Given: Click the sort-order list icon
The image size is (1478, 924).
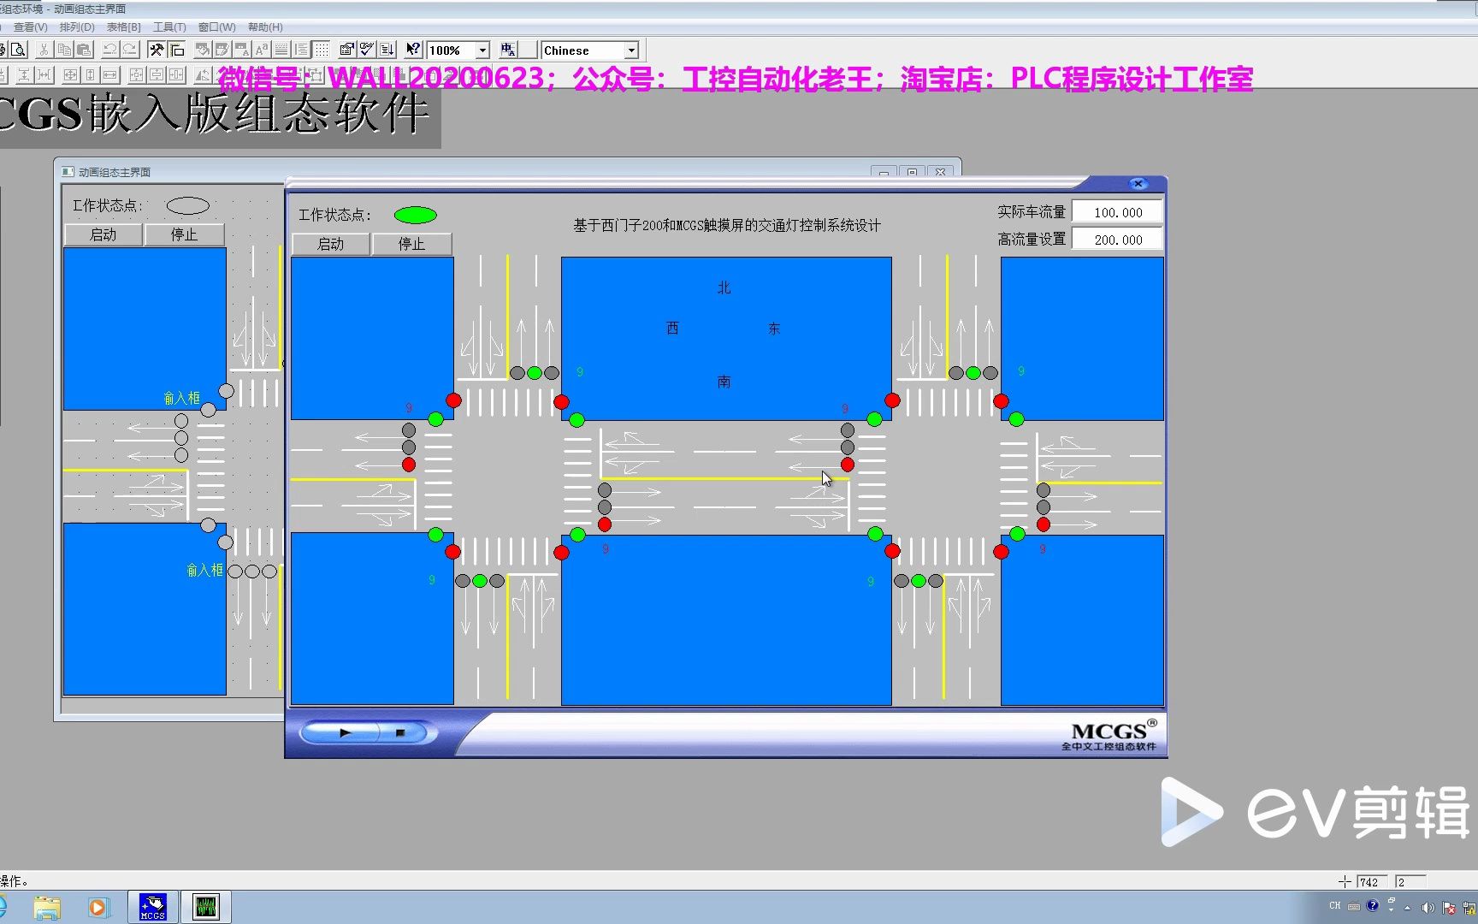Looking at the screenshot, I should (387, 50).
